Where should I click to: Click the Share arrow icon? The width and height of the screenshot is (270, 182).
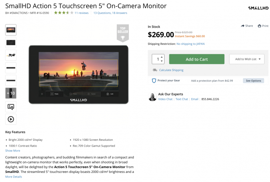coord(242,26)
